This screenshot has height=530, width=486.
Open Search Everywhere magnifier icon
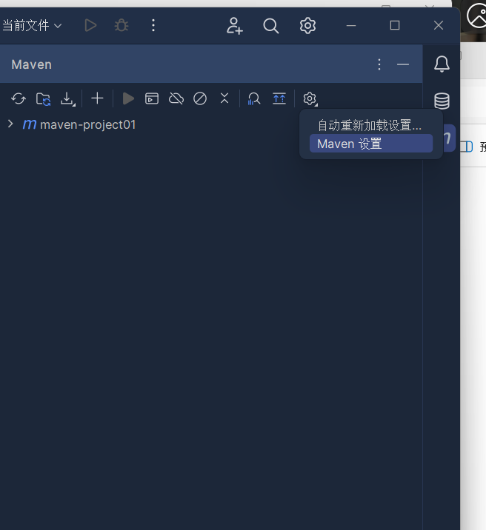[271, 26]
